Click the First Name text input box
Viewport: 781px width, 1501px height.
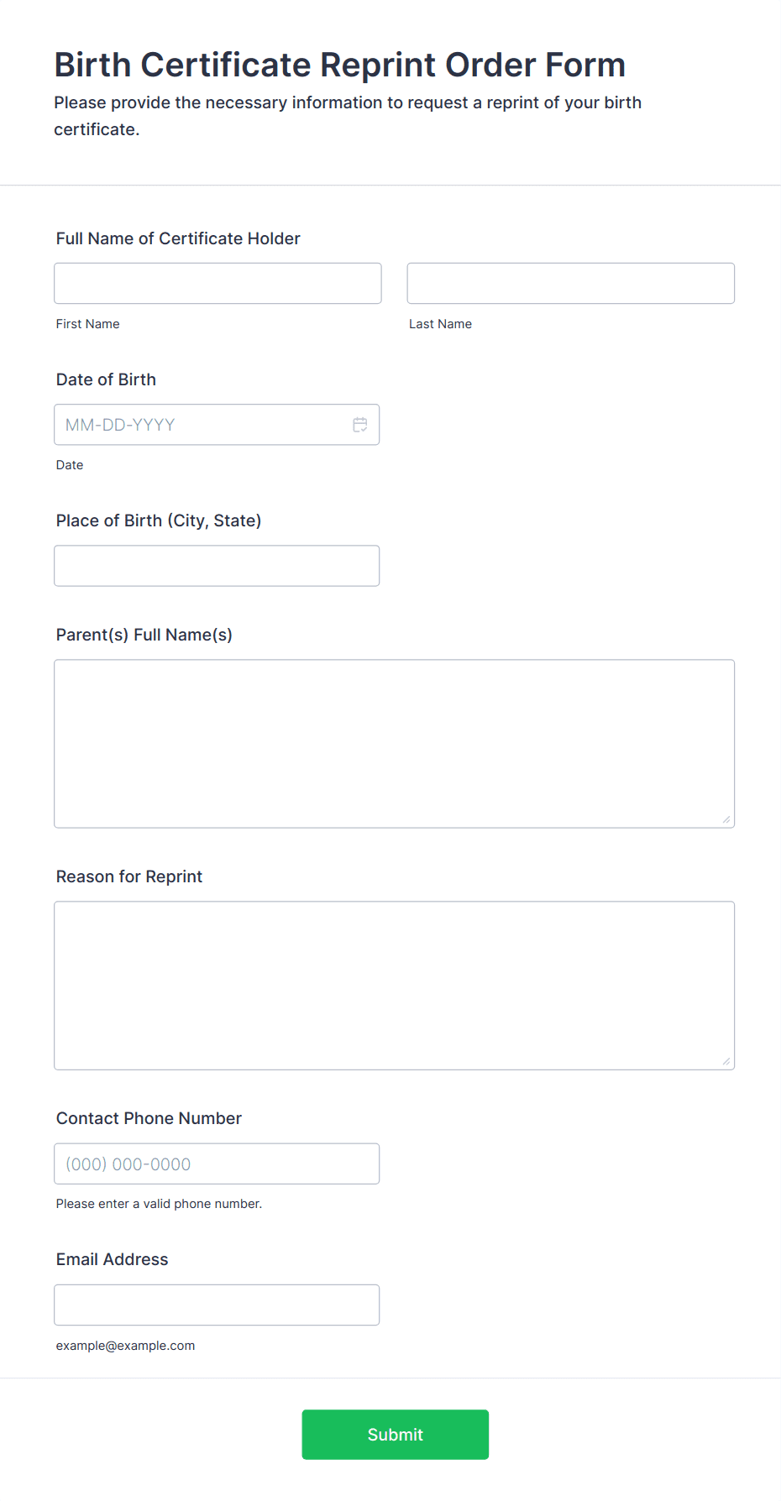point(218,284)
